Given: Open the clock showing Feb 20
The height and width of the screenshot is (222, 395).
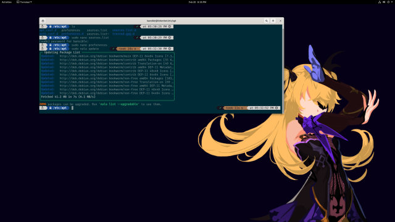Looking at the screenshot, I should (x=197, y=2).
